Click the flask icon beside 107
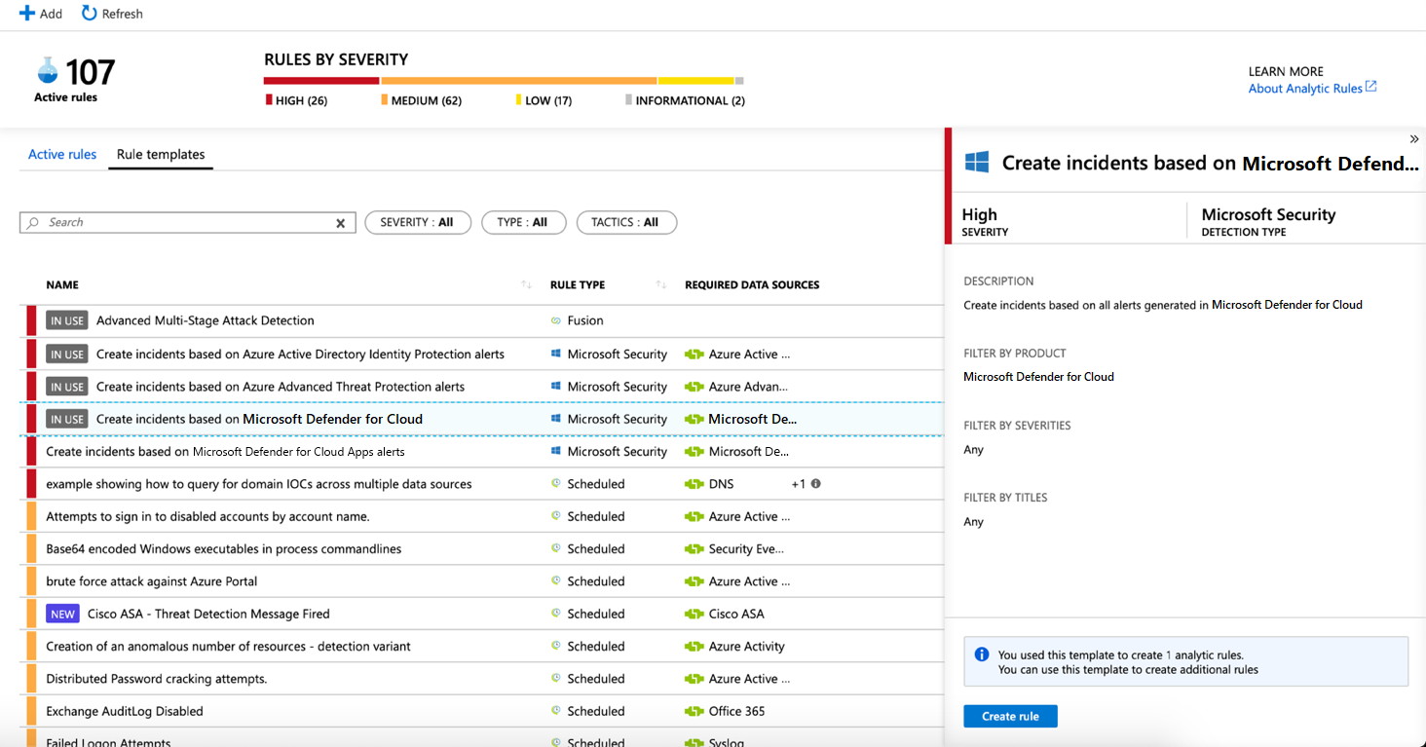The width and height of the screenshot is (1426, 747). pos(48,70)
